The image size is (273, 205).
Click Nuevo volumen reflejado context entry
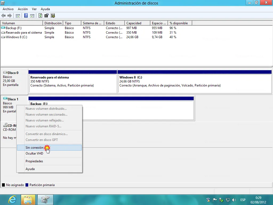pyautogui.click(x=49, y=120)
